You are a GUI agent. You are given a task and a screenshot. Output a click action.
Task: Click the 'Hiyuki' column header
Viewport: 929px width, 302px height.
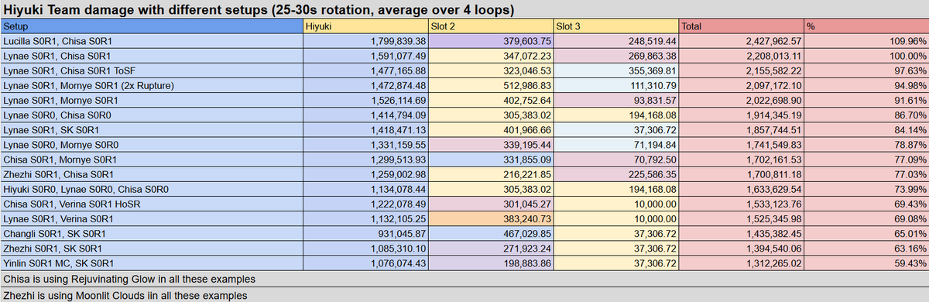[x=365, y=26]
